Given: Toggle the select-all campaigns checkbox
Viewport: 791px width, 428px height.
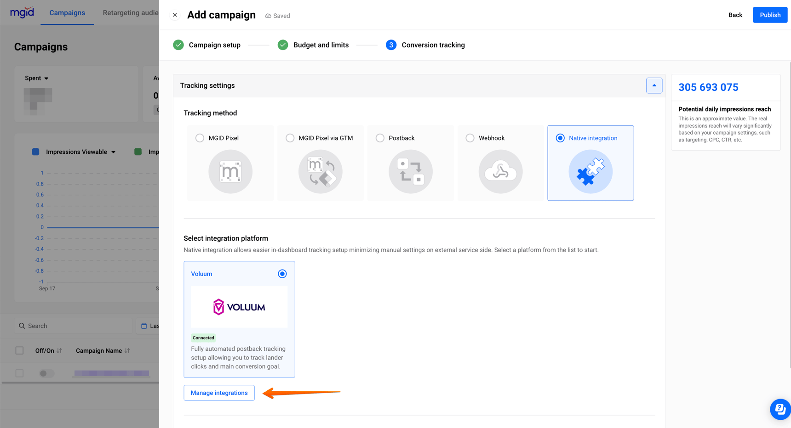Looking at the screenshot, I should point(19,350).
